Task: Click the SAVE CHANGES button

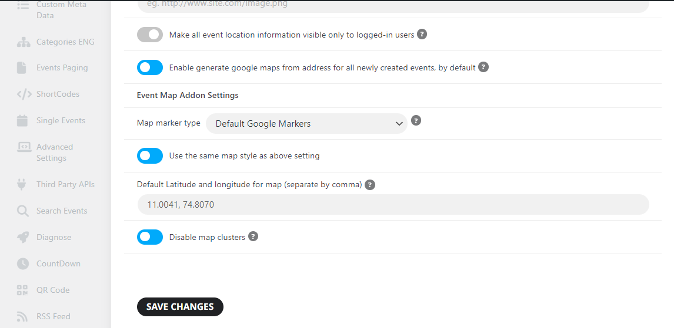Action: pos(180,306)
